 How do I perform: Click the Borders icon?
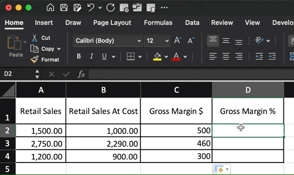(130, 56)
